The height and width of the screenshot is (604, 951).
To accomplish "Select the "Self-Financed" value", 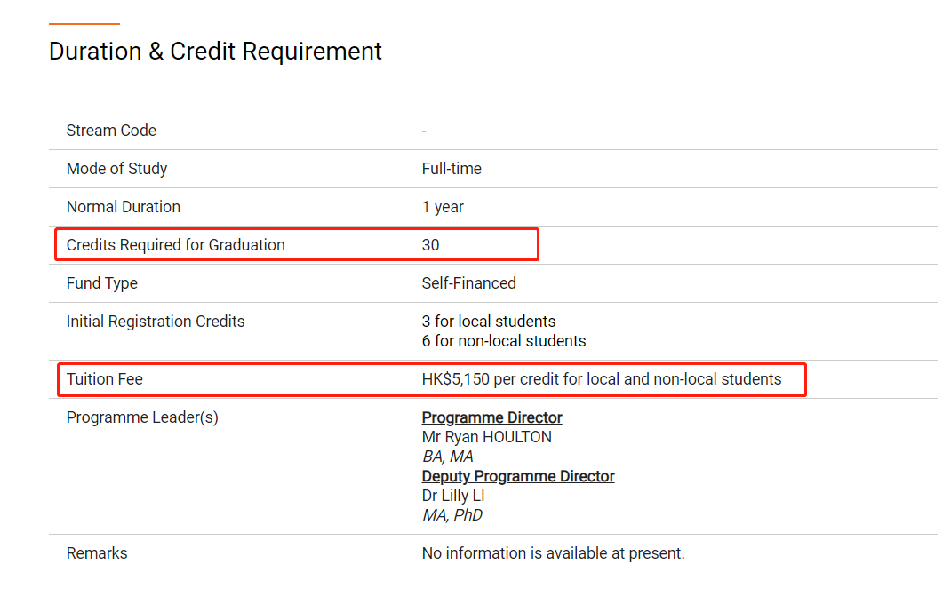I will (x=468, y=283).
